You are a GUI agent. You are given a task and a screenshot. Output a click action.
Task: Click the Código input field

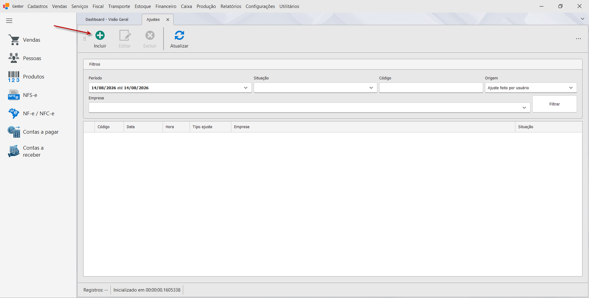pos(431,88)
